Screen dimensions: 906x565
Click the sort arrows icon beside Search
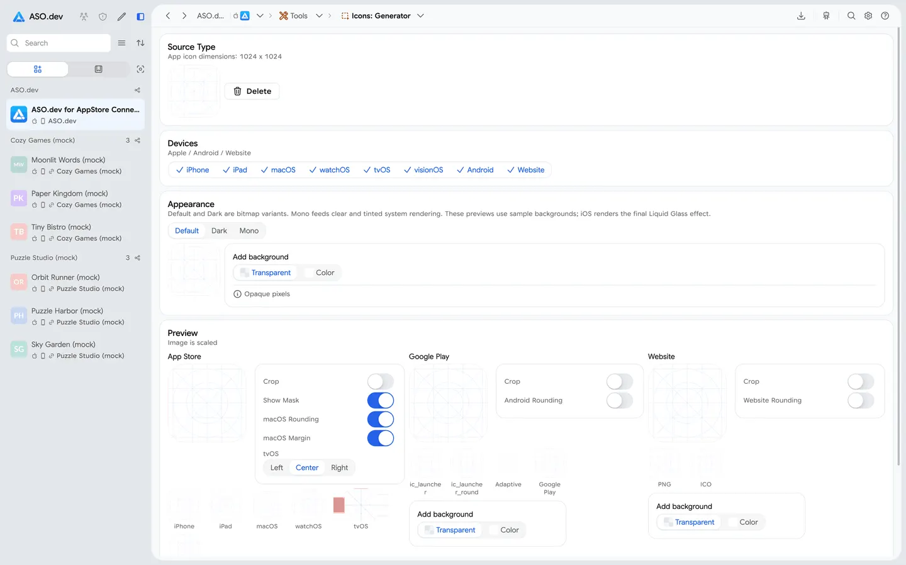140,43
